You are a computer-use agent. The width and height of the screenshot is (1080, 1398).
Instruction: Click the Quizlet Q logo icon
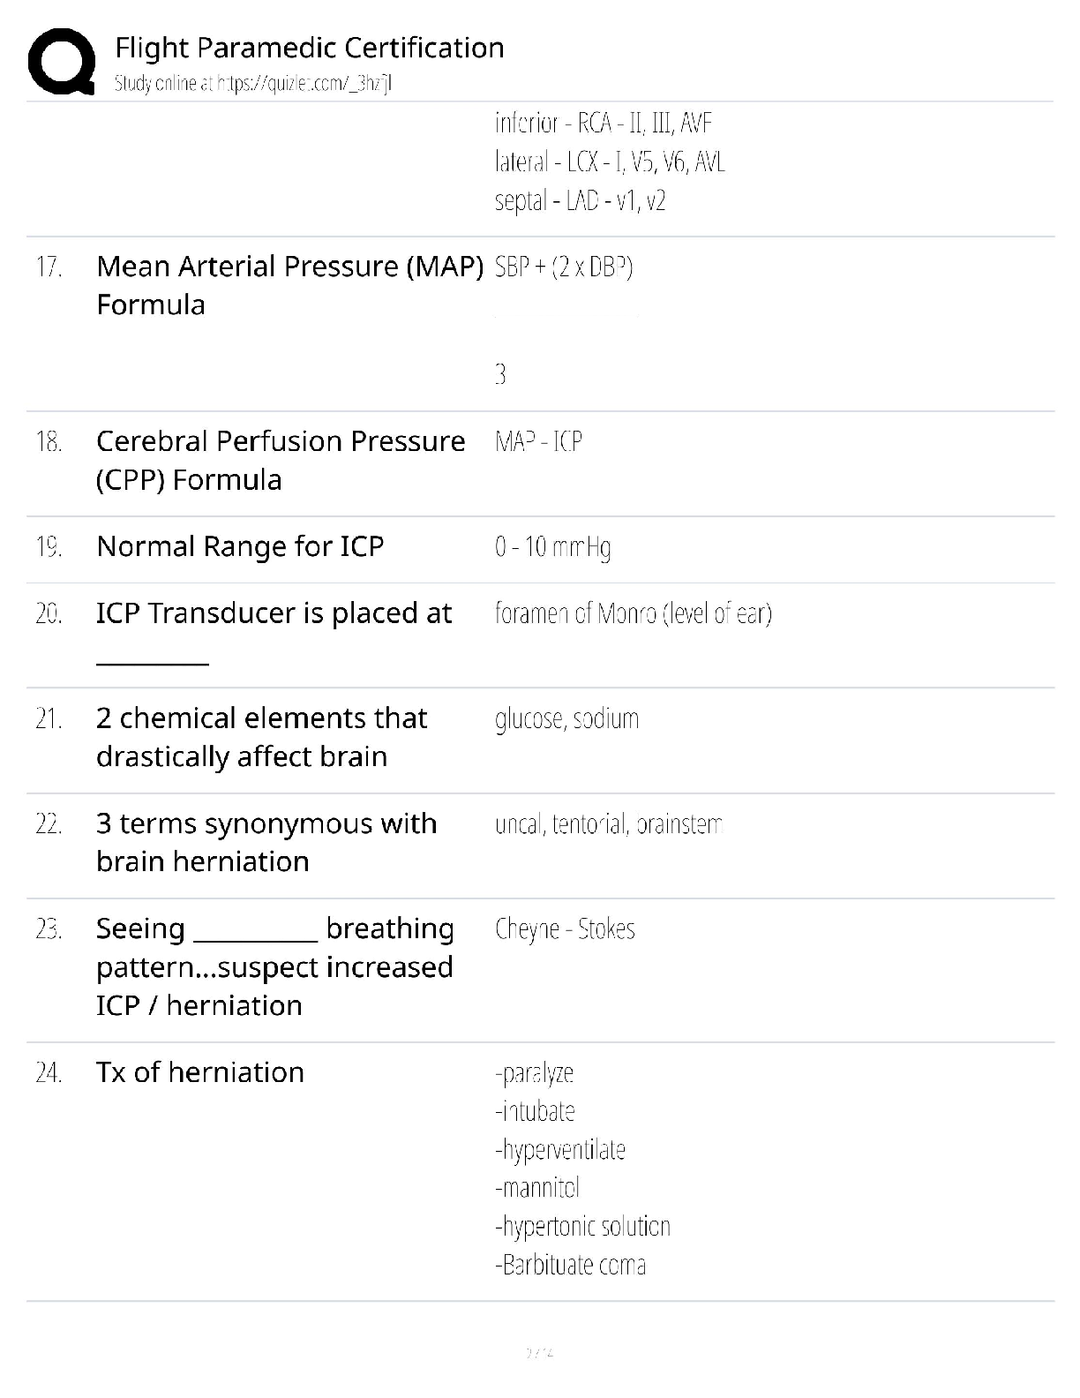[62, 61]
